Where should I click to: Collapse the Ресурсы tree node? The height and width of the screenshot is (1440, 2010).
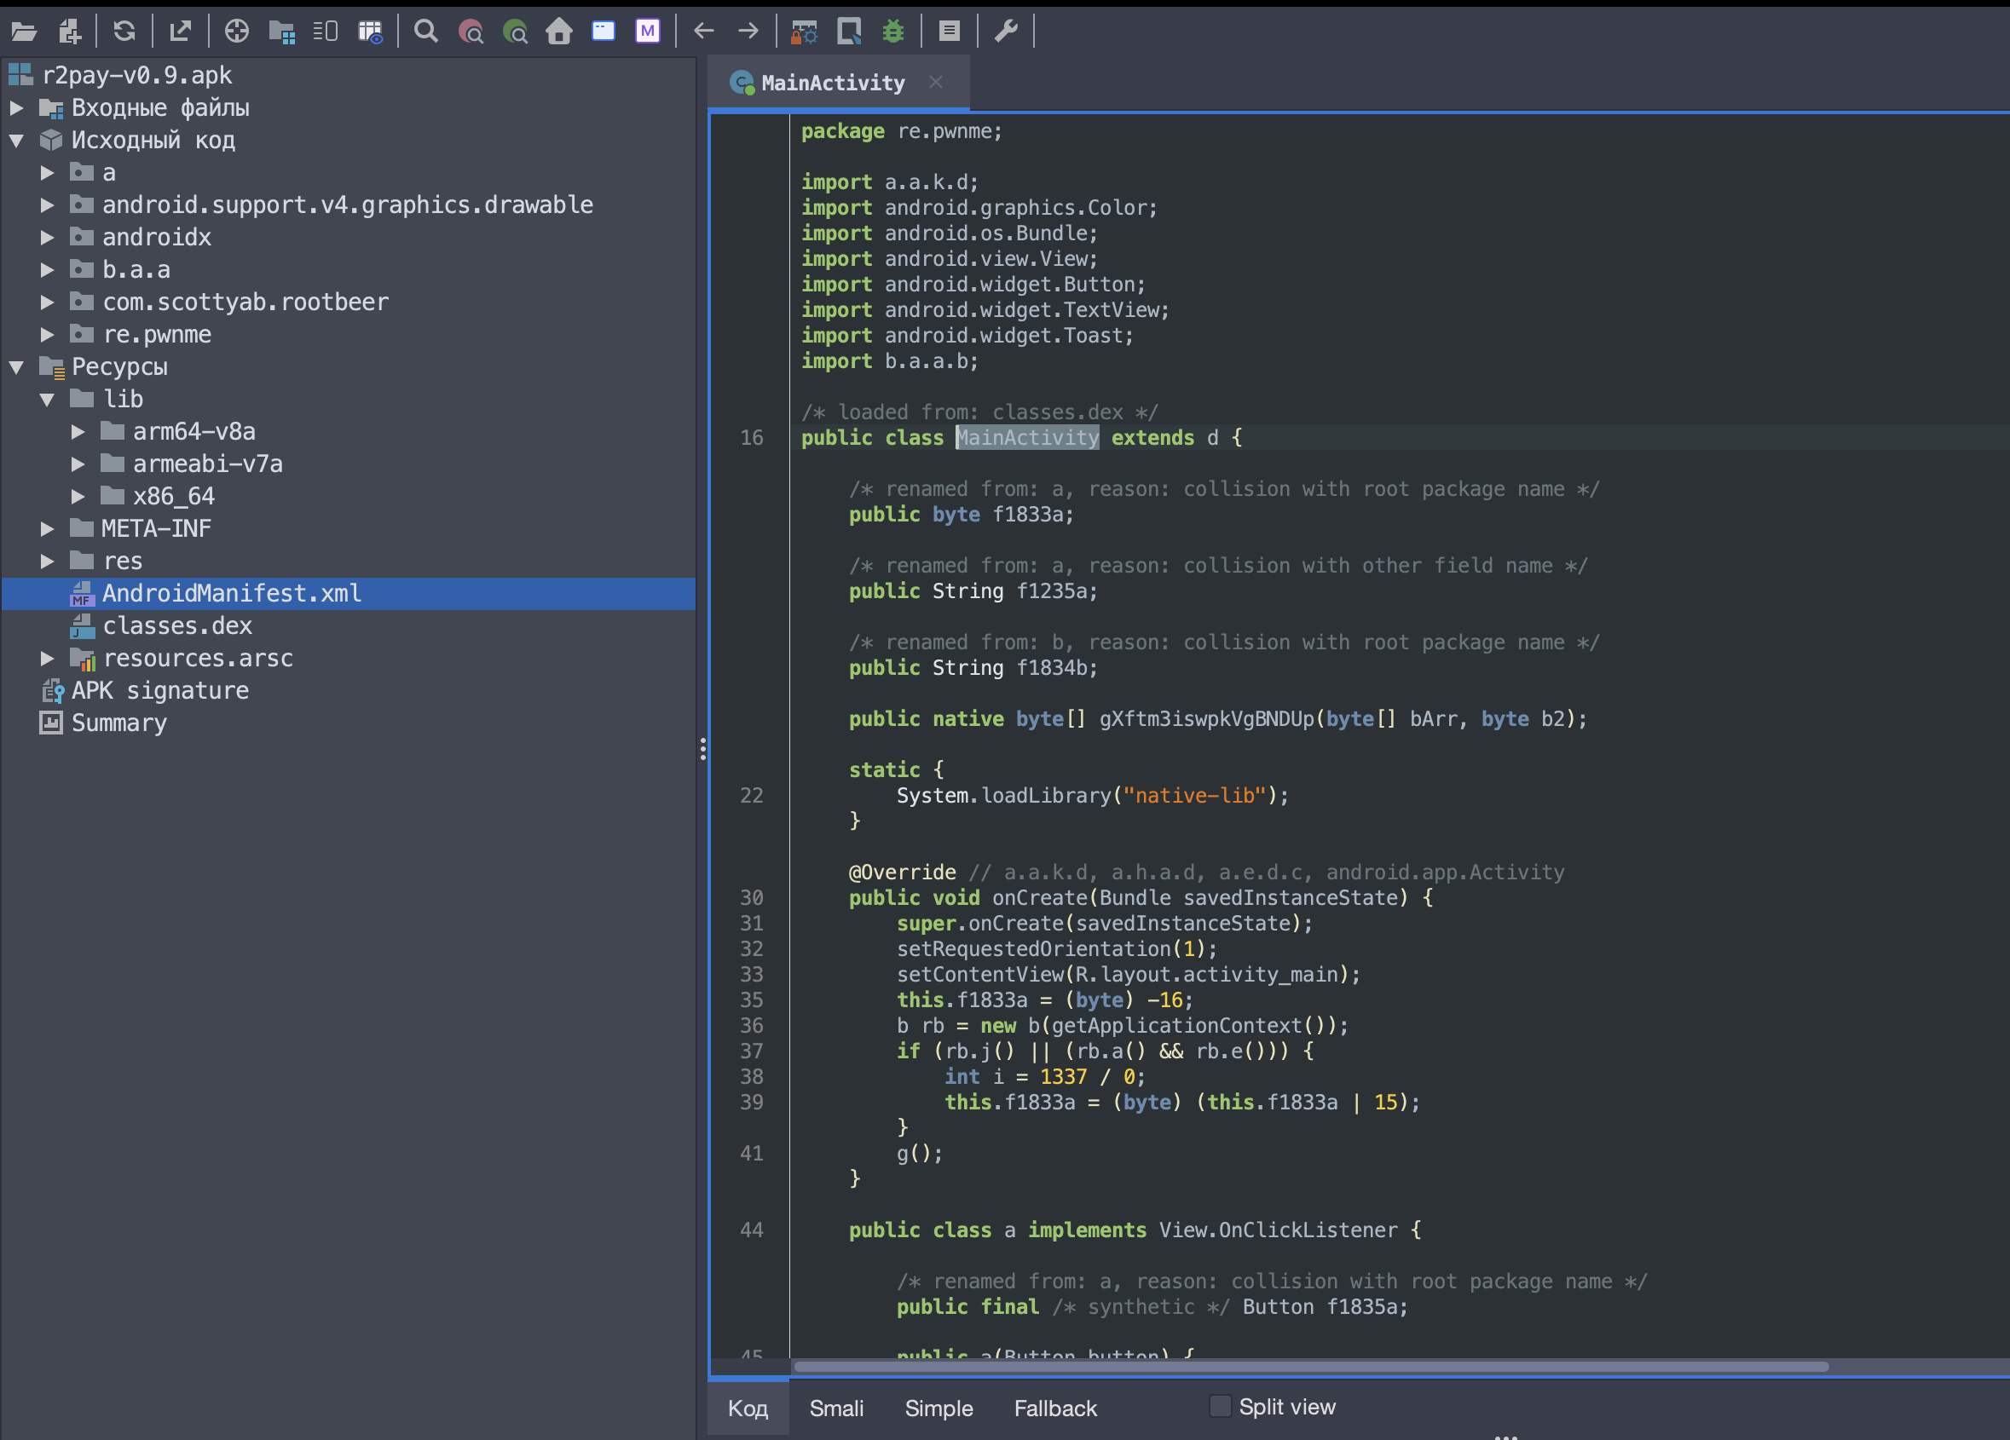pyautogui.click(x=17, y=367)
